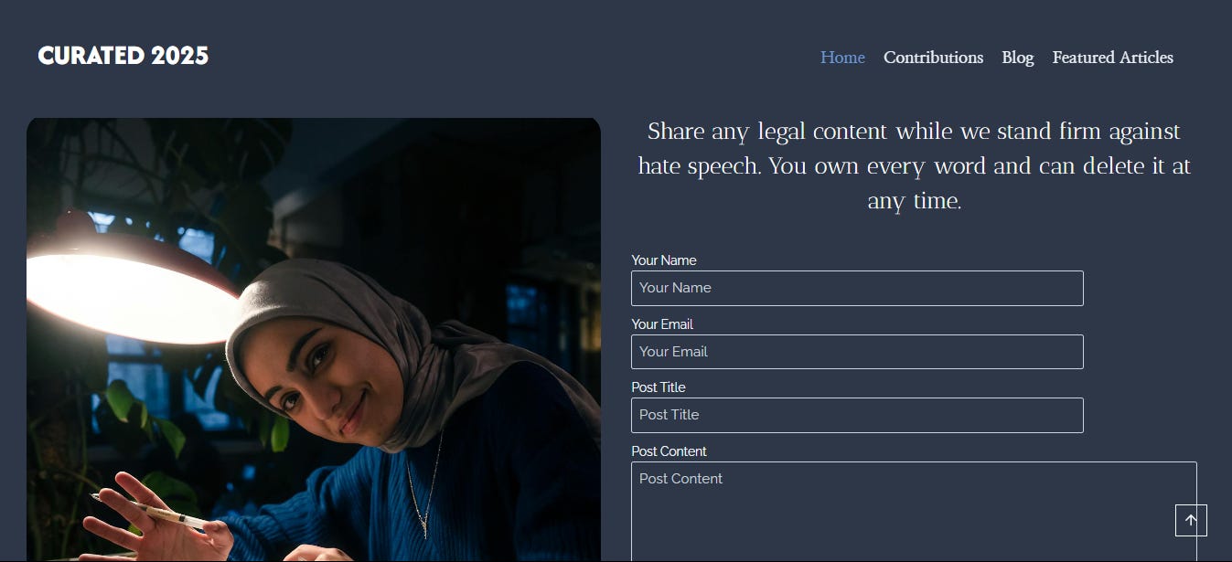
Task: Open the Featured Articles nav link
Action: point(1112,58)
